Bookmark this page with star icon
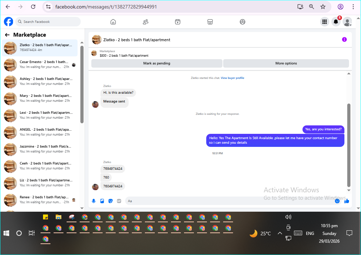Screen dimensions: 361x255 pos(323,7)
